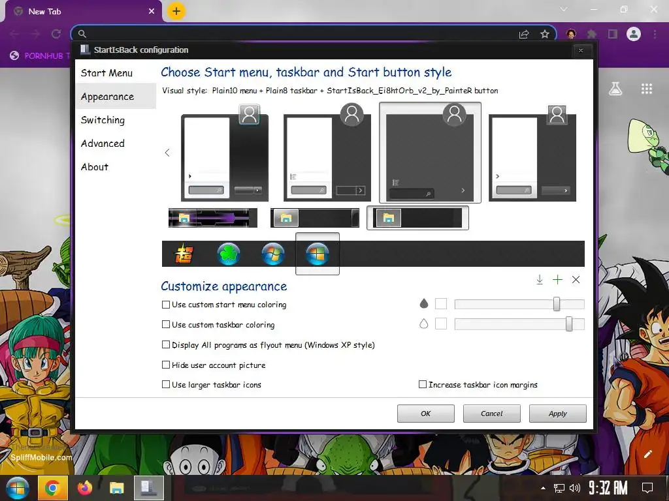
Task: Enable Use custom start menu coloring
Action: pyautogui.click(x=166, y=305)
